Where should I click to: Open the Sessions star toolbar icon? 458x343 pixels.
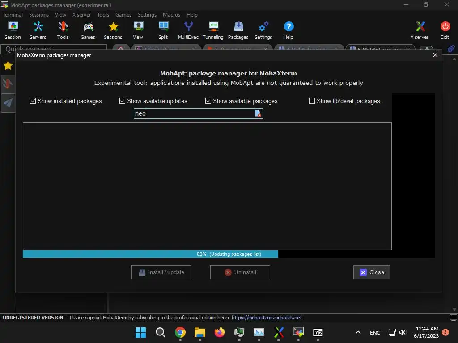113,30
